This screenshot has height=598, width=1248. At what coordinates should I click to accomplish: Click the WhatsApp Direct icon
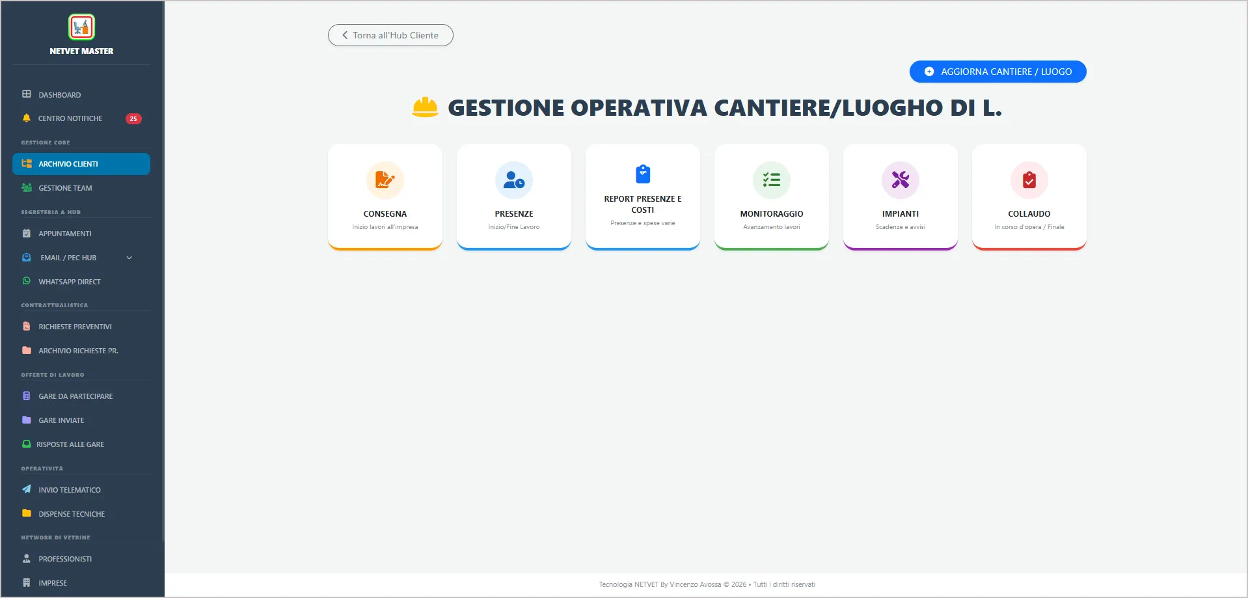click(27, 281)
